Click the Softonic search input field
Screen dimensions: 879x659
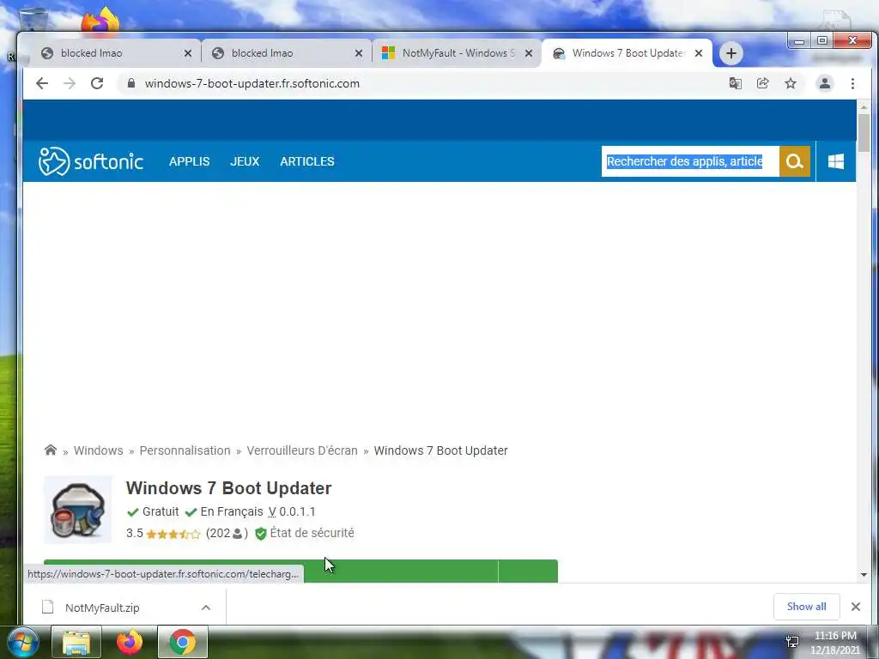coord(690,161)
